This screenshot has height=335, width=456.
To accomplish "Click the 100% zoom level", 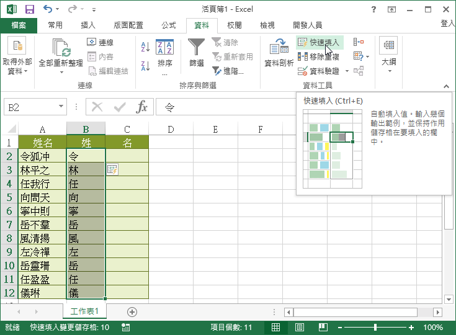I will click(x=433, y=328).
